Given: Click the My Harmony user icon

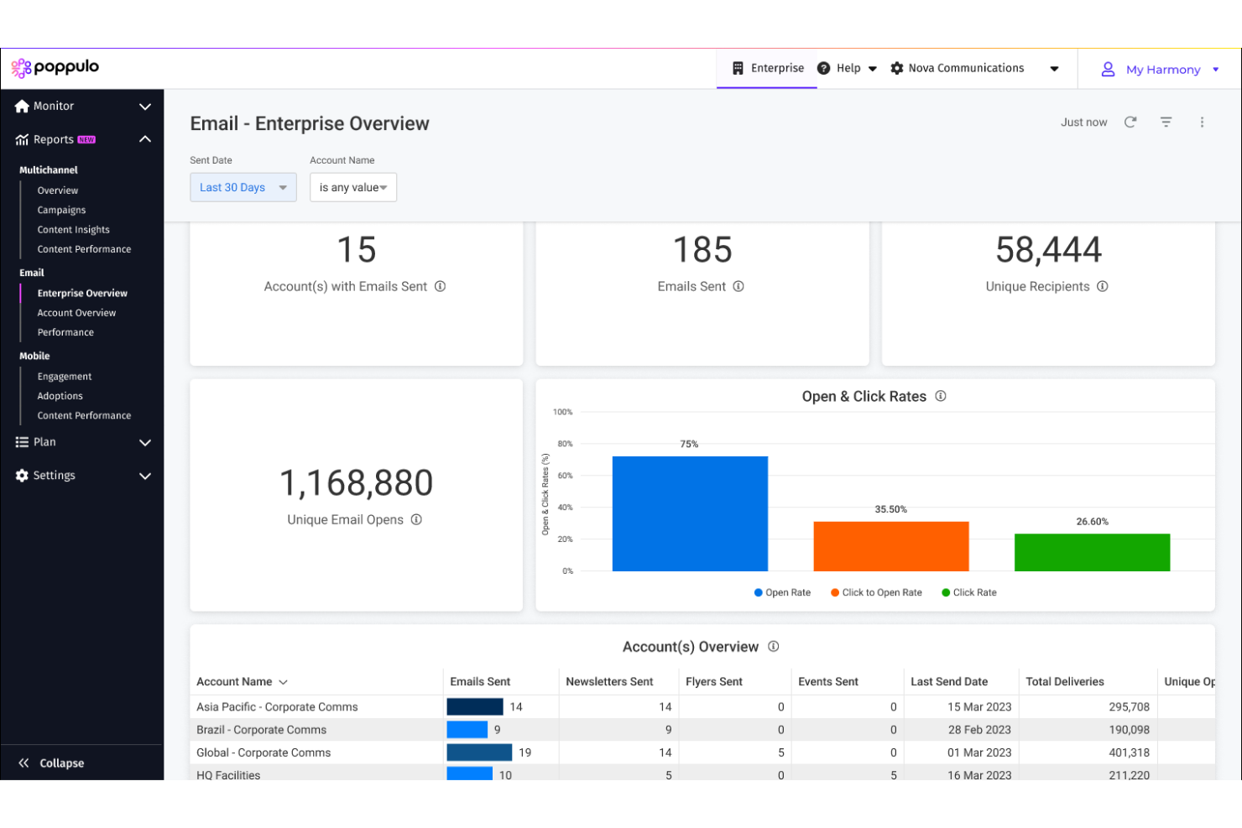Looking at the screenshot, I should pyautogui.click(x=1108, y=70).
